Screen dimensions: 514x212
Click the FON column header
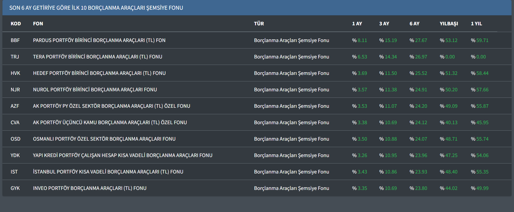38,24
